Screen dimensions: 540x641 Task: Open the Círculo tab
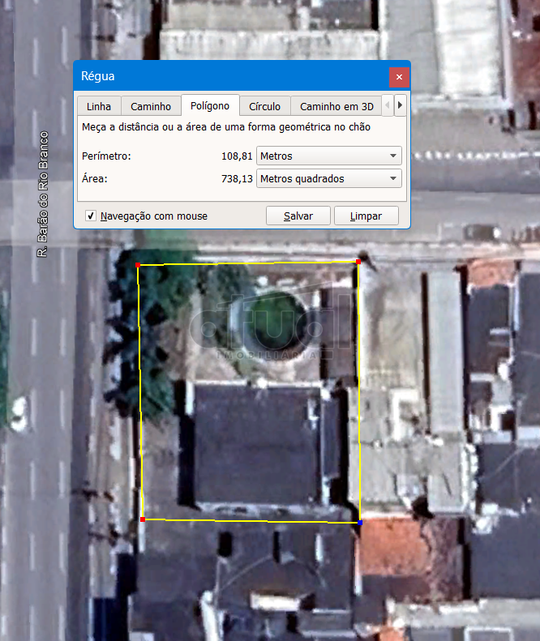pyautogui.click(x=264, y=106)
